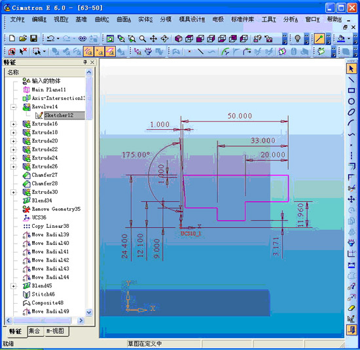The width and height of the screenshot is (360, 350).
Task: Pin the 特征 feature panel
Action: click(85, 62)
